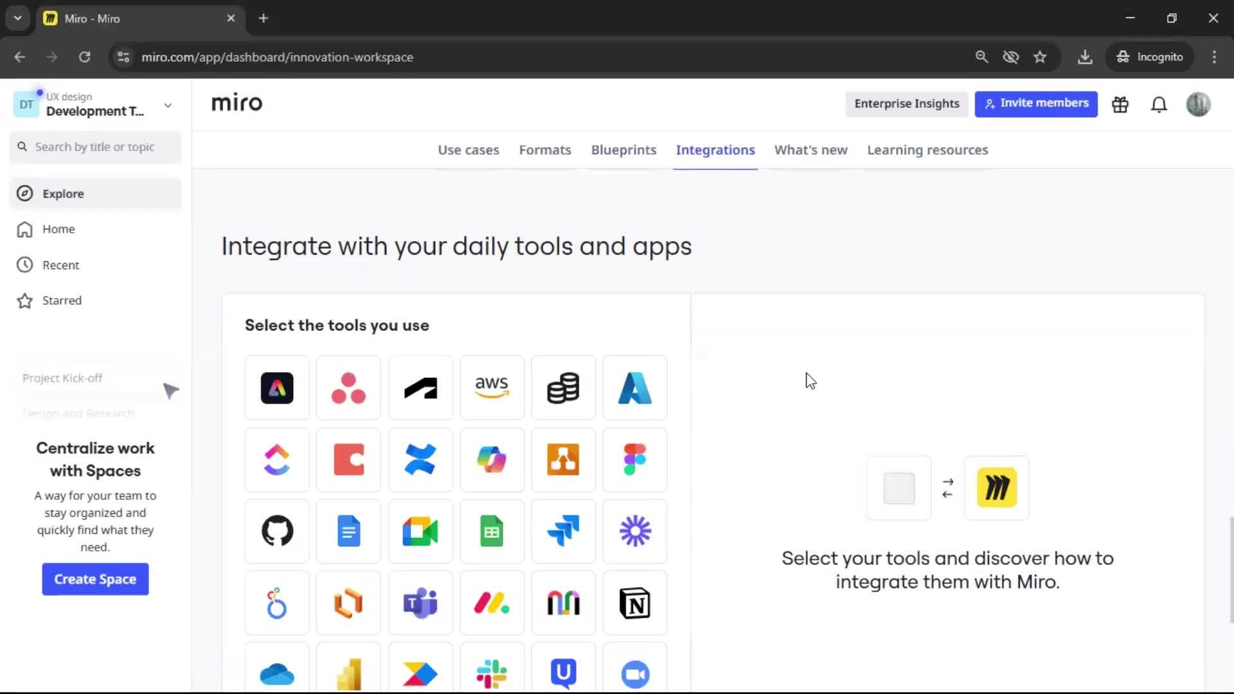
Task: Click the Invite members button
Action: tap(1036, 103)
